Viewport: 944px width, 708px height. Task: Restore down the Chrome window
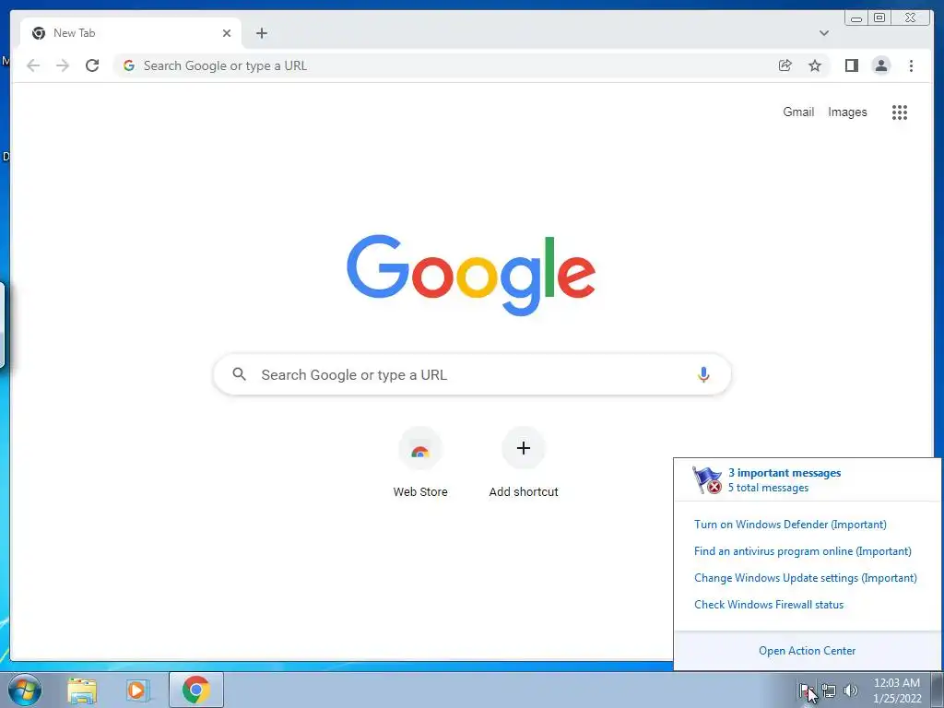(879, 18)
